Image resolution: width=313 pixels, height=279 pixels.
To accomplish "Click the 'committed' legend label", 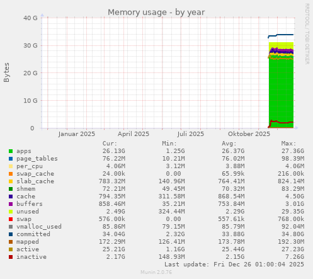I will pos(33,234).
